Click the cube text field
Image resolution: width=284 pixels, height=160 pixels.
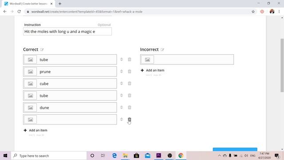77,84
